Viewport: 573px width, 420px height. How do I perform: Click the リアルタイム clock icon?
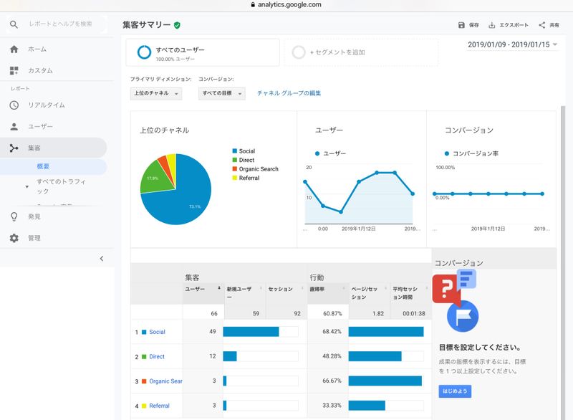[14, 105]
